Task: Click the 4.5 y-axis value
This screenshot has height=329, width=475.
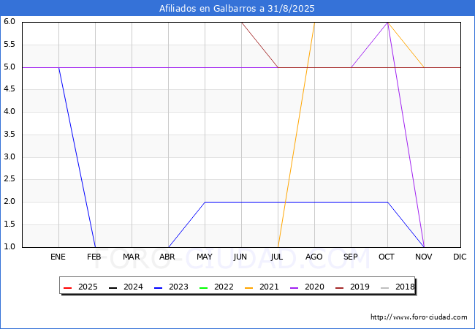Action: pyautogui.click(x=9, y=89)
